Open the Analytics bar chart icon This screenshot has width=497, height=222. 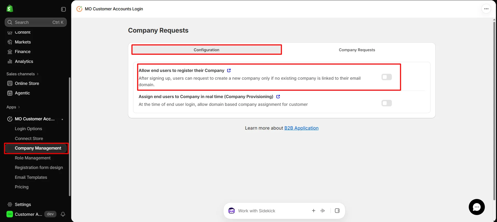coord(10,61)
